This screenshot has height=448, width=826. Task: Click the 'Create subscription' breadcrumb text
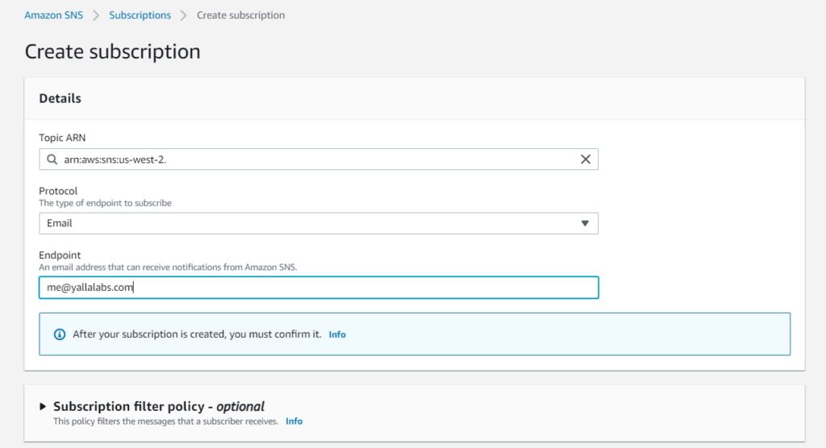[x=240, y=15]
